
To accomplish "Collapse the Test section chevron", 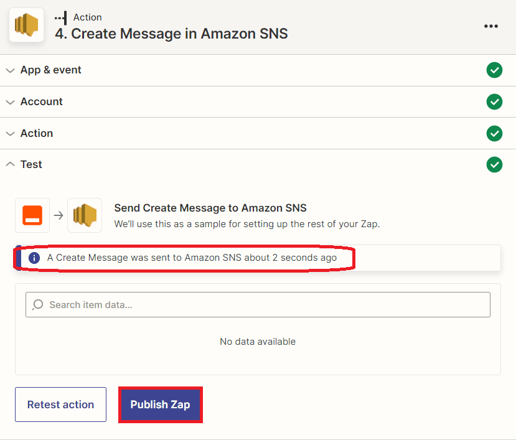I will click(x=10, y=164).
